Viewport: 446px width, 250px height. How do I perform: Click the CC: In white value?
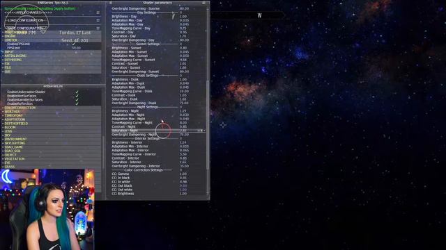pyautogui.click(x=183, y=182)
